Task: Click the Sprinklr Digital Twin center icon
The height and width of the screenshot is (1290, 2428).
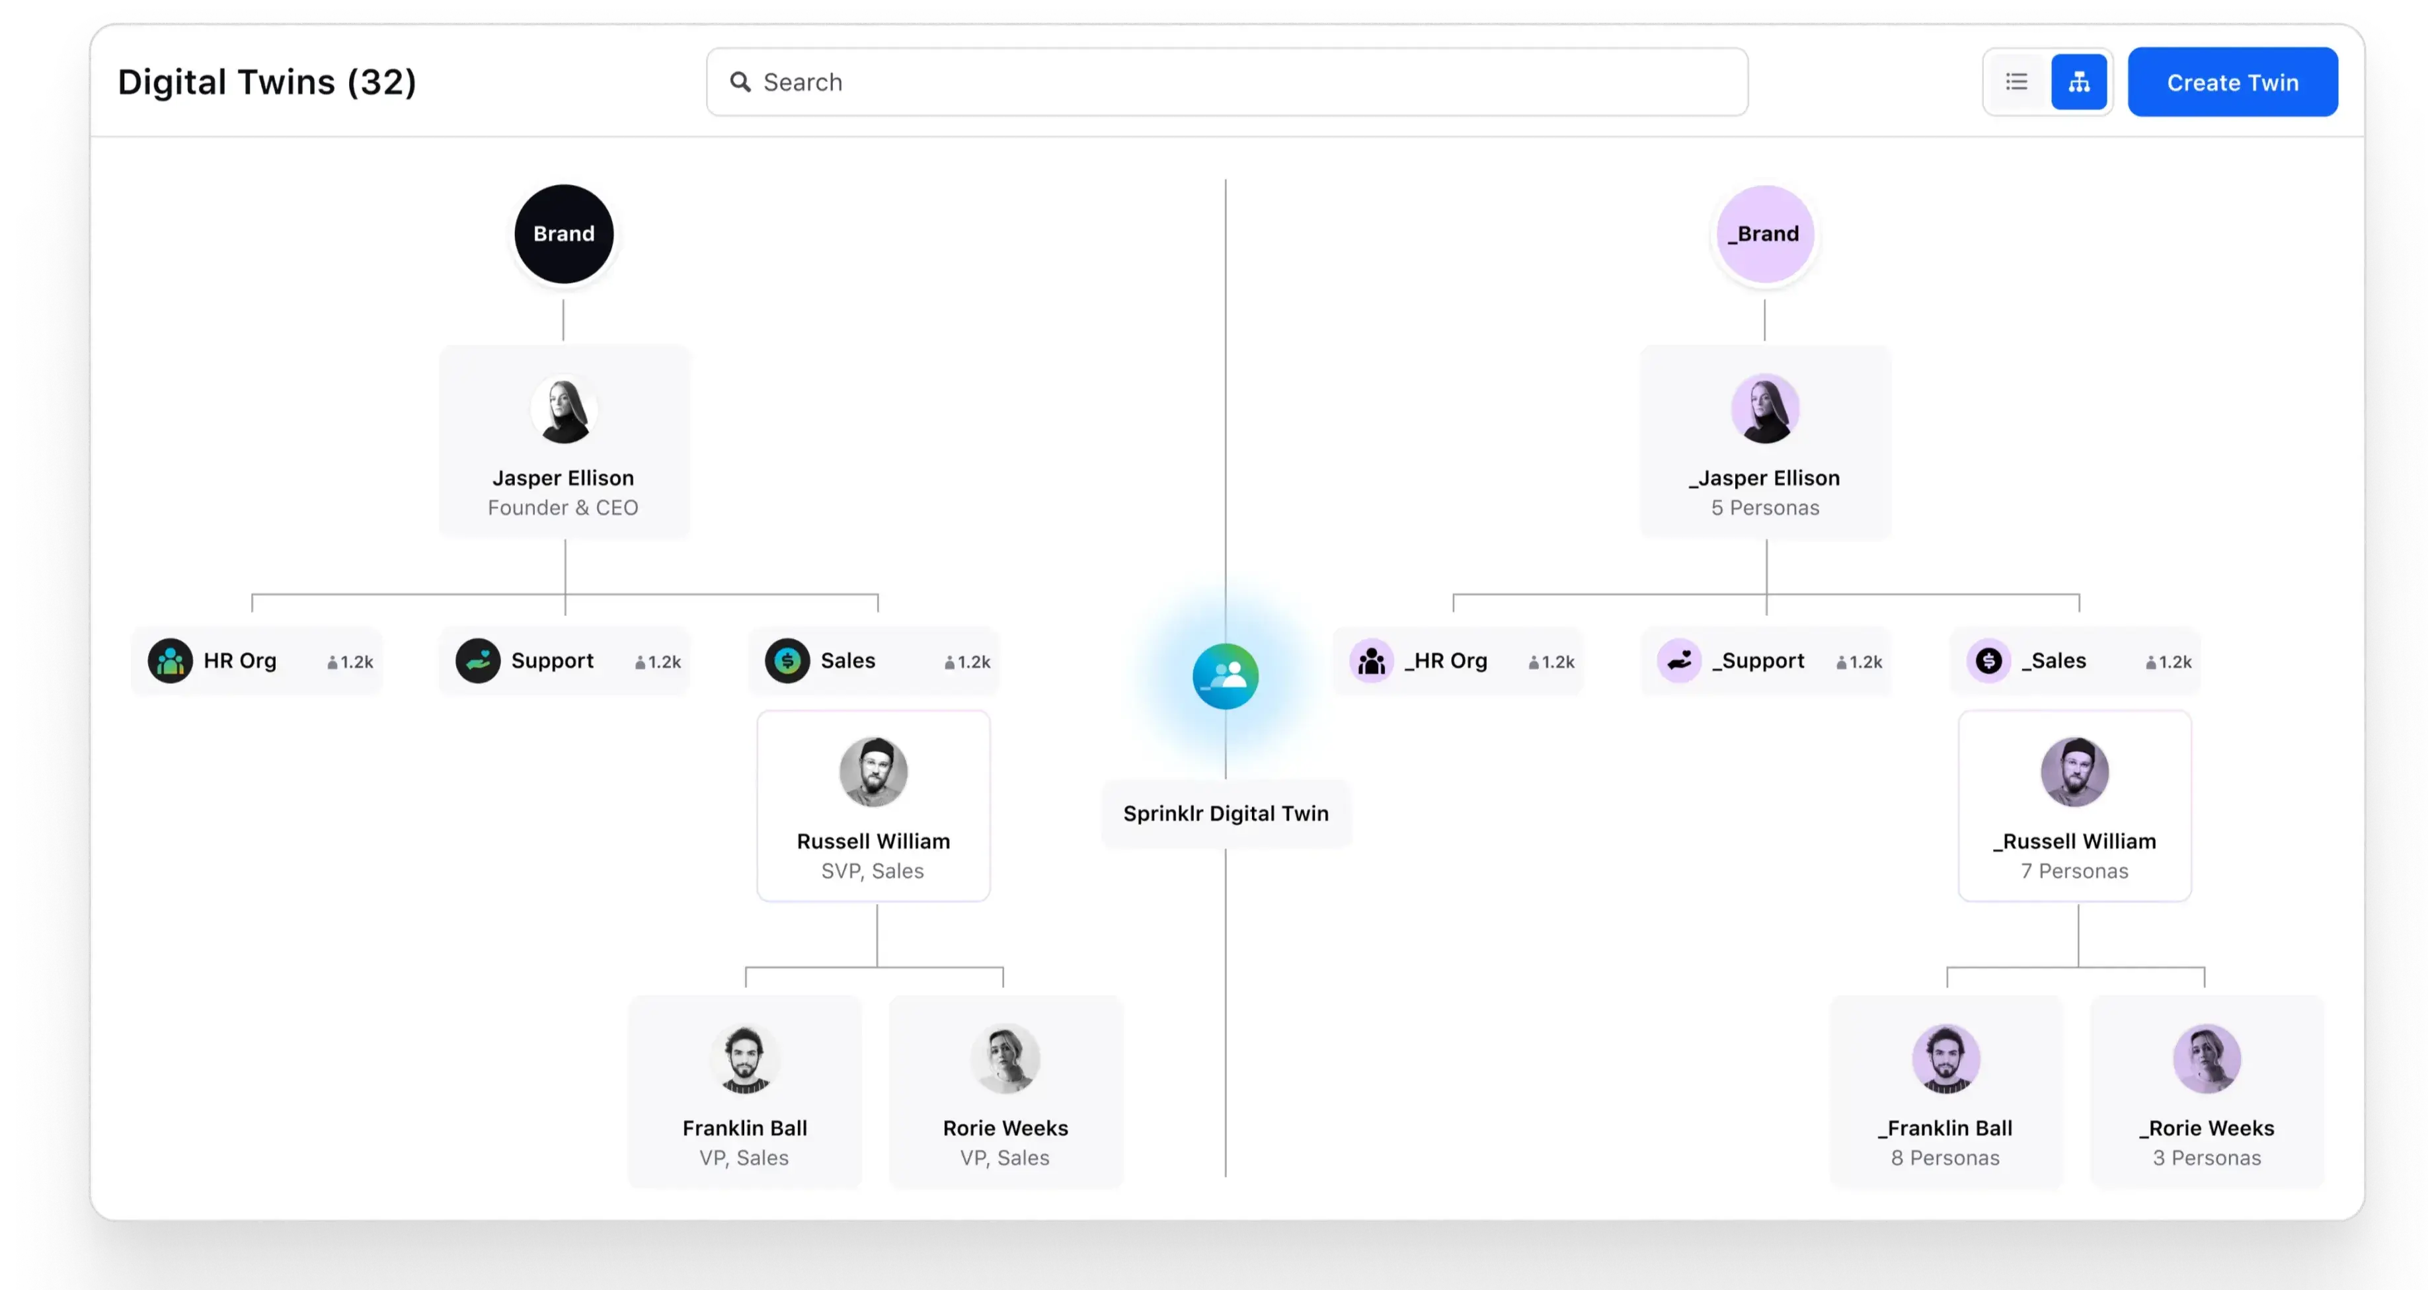Action: (1226, 674)
